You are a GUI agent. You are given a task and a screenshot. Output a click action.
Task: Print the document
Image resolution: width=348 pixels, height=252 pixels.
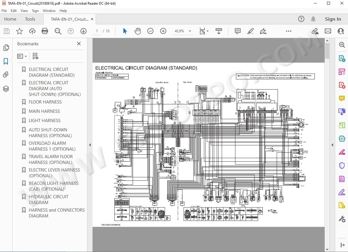(45, 31)
